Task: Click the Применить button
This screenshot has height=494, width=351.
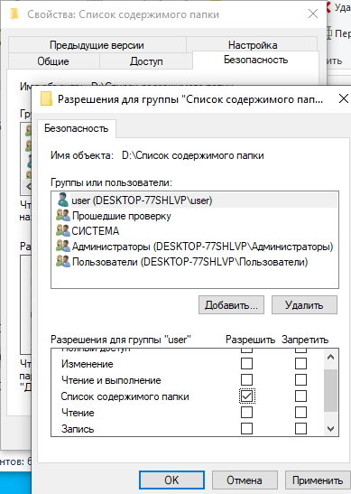Action: 318,480
